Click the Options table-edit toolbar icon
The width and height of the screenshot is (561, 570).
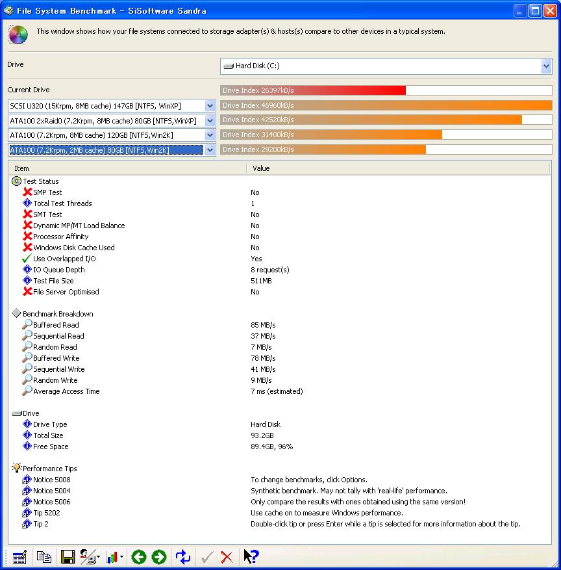[19, 557]
